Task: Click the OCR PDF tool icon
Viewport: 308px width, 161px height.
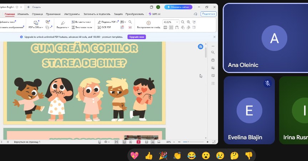Action: (x=99, y=27)
